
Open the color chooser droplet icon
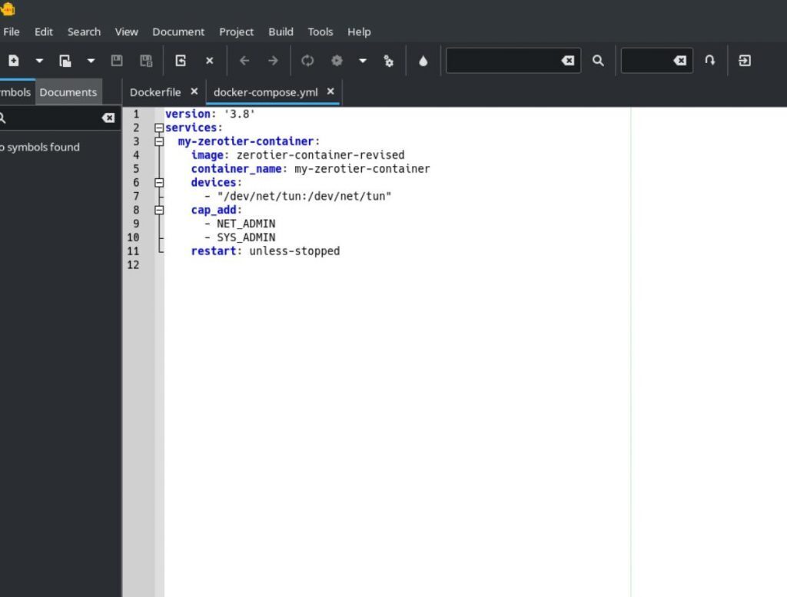[x=423, y=60]
